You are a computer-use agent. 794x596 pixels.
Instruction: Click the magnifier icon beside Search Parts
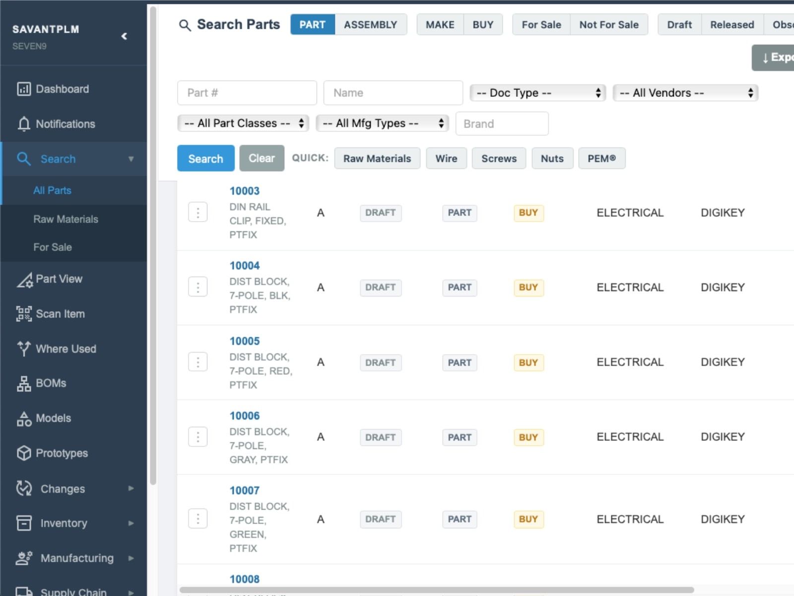pyautogui.click(x=185, y=25)
